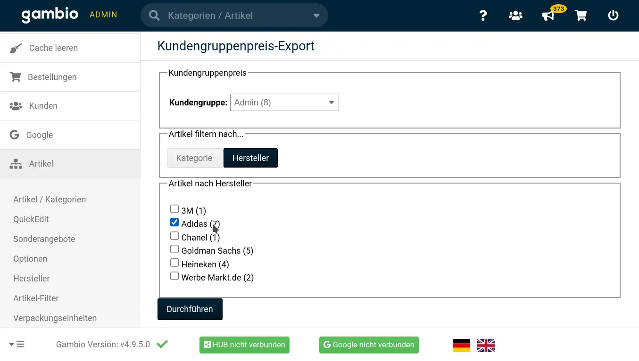
Task: Click HUB nicht verbunden button
Action: pyautogui.click(x=244, y=345)
